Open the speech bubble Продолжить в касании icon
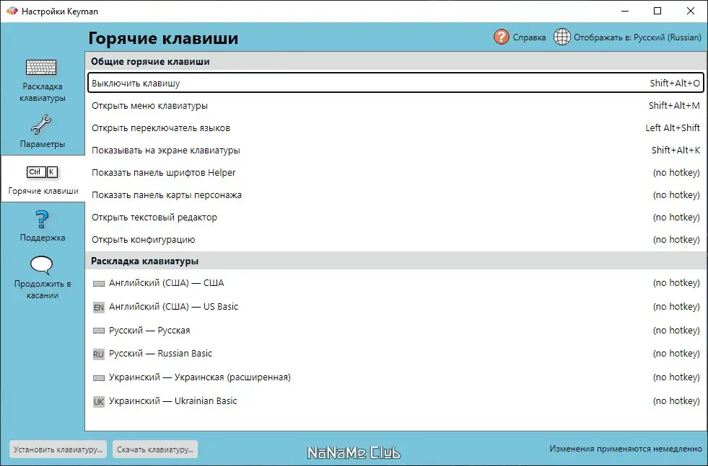This screenshot has height=466, width=708. [42, 265]
